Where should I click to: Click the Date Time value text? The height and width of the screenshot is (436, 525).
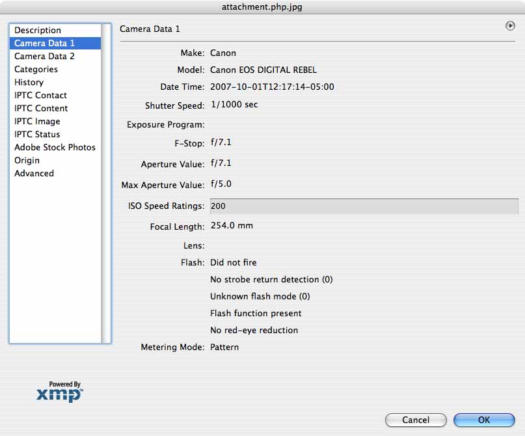pos(272,87)
